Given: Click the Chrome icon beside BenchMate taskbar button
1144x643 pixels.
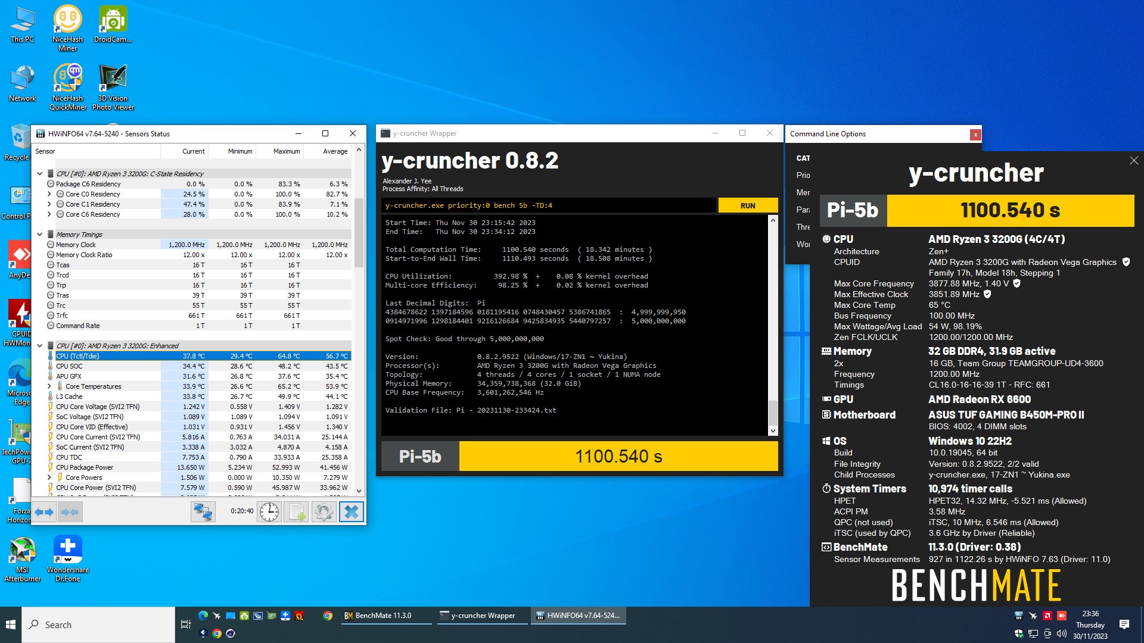Looking at the screenshot, I should pyautogui.click(x=328, y=616).
